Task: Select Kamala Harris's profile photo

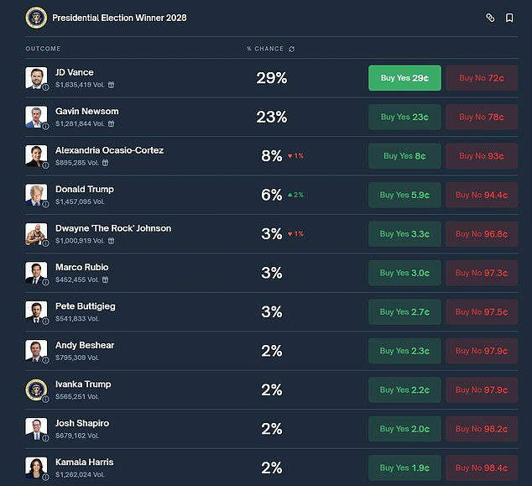Action: click(x=36, y=468)
